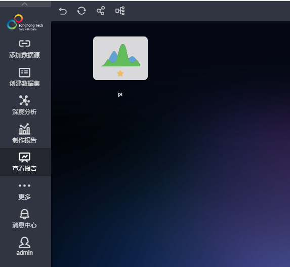This screenshot has width=290, height=267.
Task: Toggle the favorite star on the js report
Action: 120,73
